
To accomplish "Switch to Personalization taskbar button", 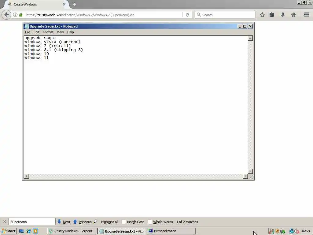I will [171, 231].
